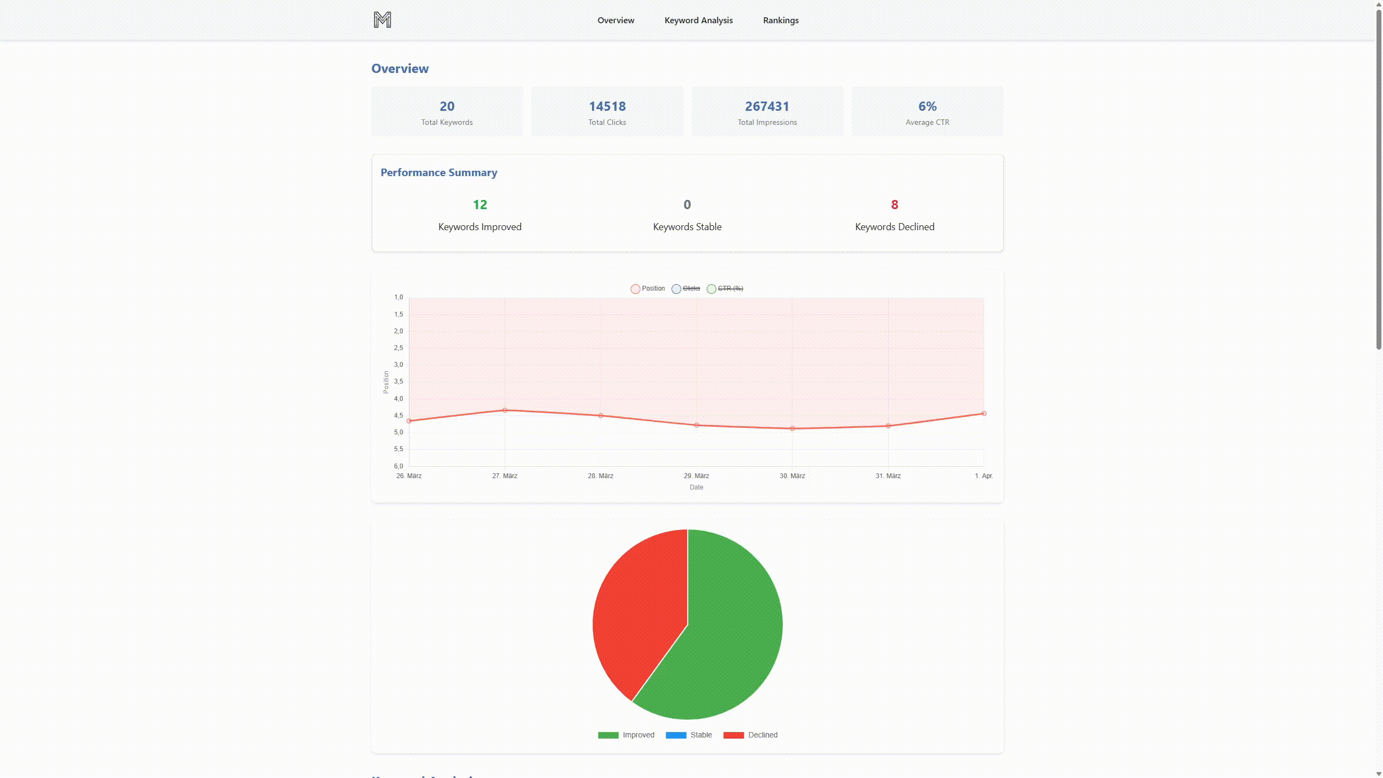This screenshot has width=1383, height=778.
Task: Click the M logo icon
Action: tap(382, 20)
